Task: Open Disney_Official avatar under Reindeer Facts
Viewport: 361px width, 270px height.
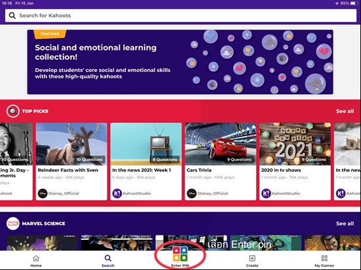Action: coord(43,194)
